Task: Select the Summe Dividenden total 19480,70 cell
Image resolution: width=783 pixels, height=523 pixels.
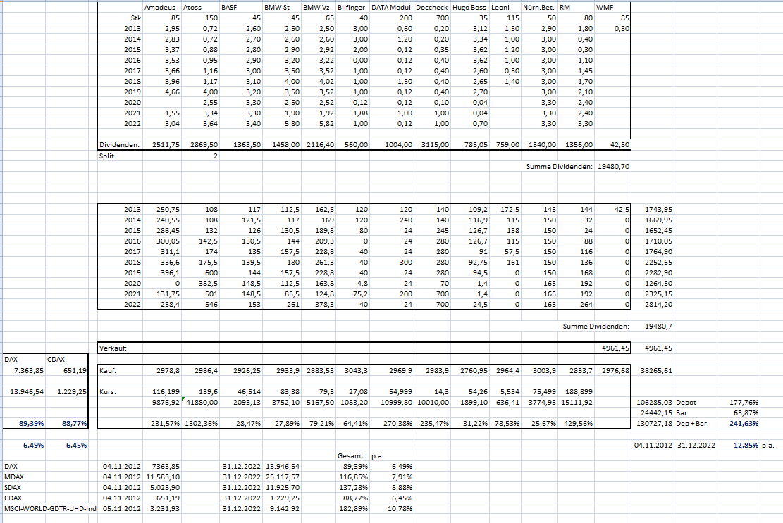Action: tap(612, 167)
